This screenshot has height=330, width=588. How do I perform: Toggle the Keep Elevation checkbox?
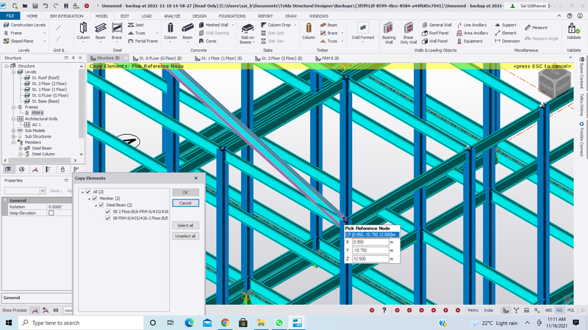[x=51, y=213]
